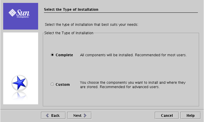Screen dimensions: 204x122
Task: Click the 'best suits your needs' instruction text
Action: coord(91,25)
